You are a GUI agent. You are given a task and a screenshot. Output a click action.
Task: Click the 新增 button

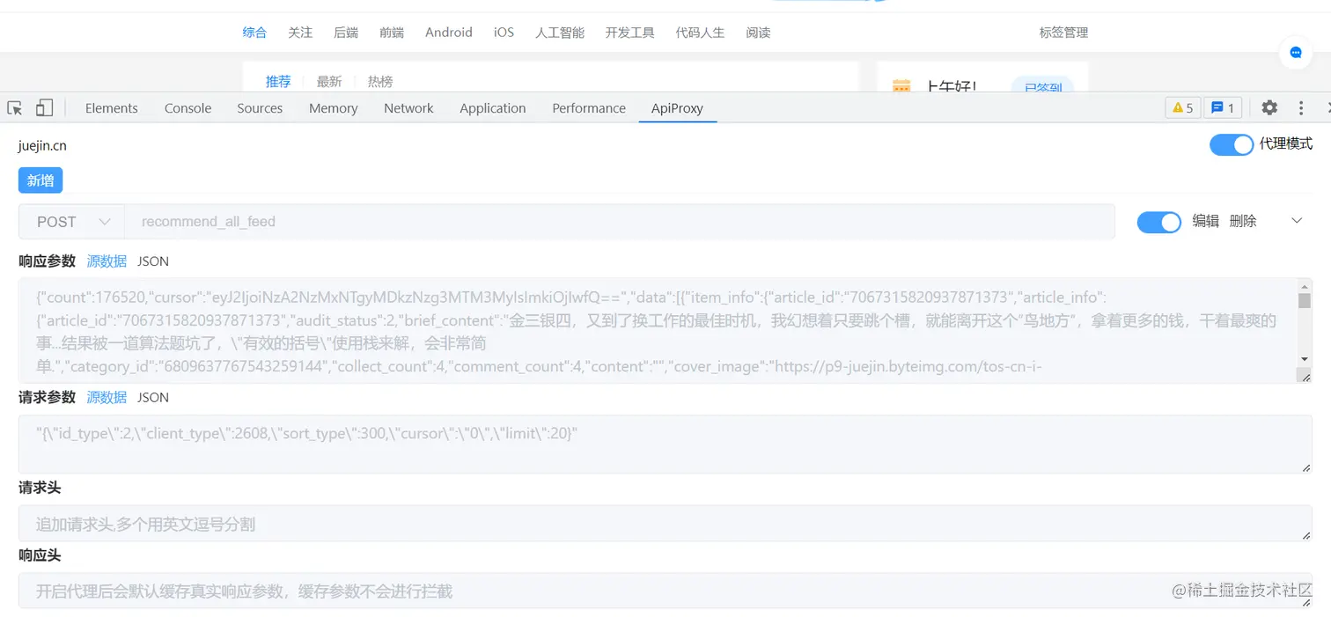[x=40, y=180]
